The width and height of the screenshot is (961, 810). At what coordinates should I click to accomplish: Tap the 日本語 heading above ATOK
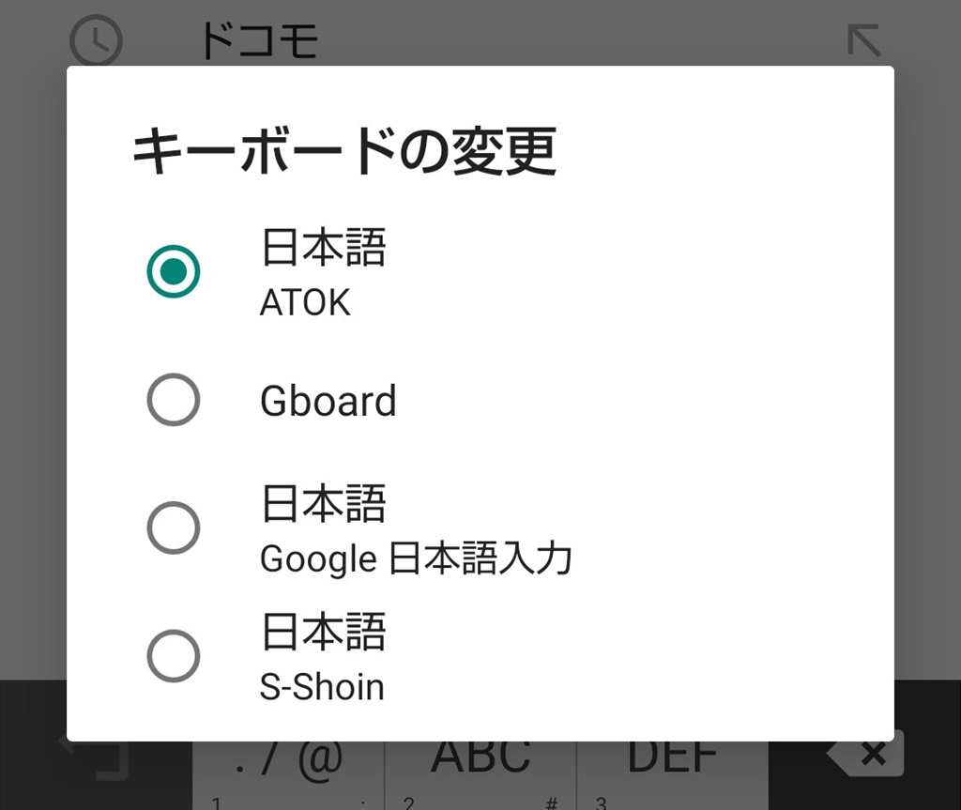[323, 249]
